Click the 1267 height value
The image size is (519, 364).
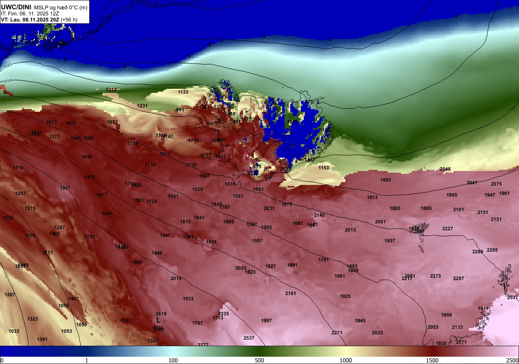coord(10,295)
